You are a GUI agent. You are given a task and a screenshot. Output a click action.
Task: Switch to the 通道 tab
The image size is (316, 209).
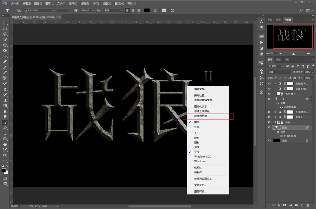[x=278, y=60]
